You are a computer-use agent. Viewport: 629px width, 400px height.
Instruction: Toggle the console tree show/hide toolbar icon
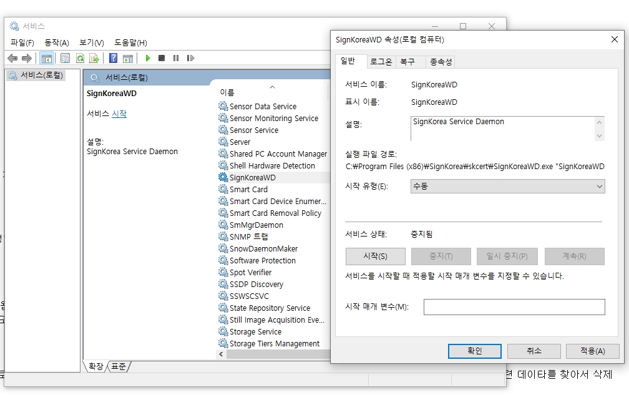[x=47, y=58]
